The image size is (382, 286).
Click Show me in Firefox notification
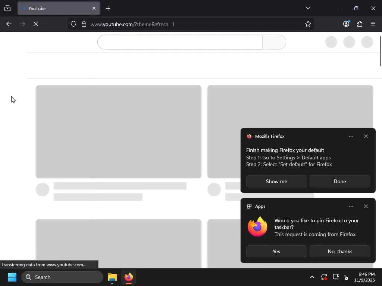click(276, 181)
